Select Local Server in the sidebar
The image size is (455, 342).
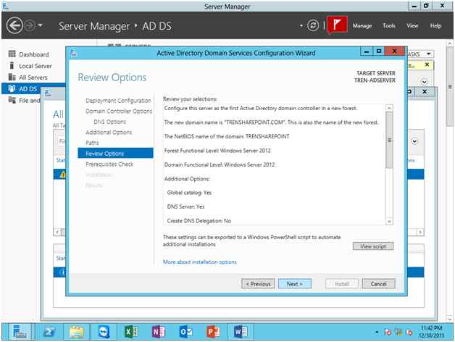(34, 66)
